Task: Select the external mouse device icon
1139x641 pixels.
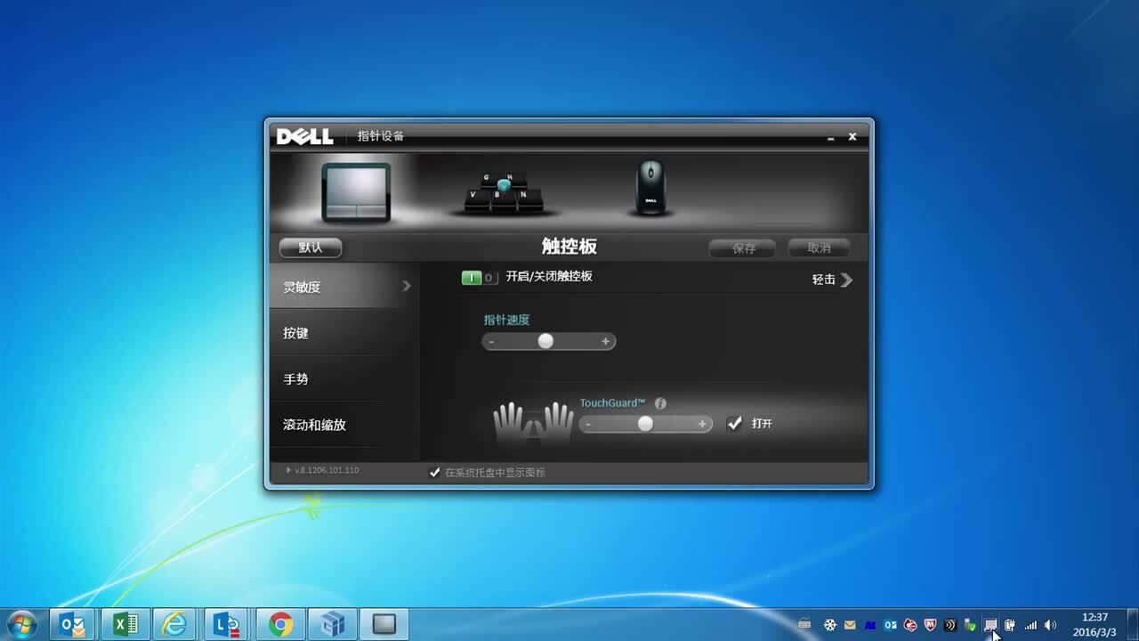Action: 650,187
